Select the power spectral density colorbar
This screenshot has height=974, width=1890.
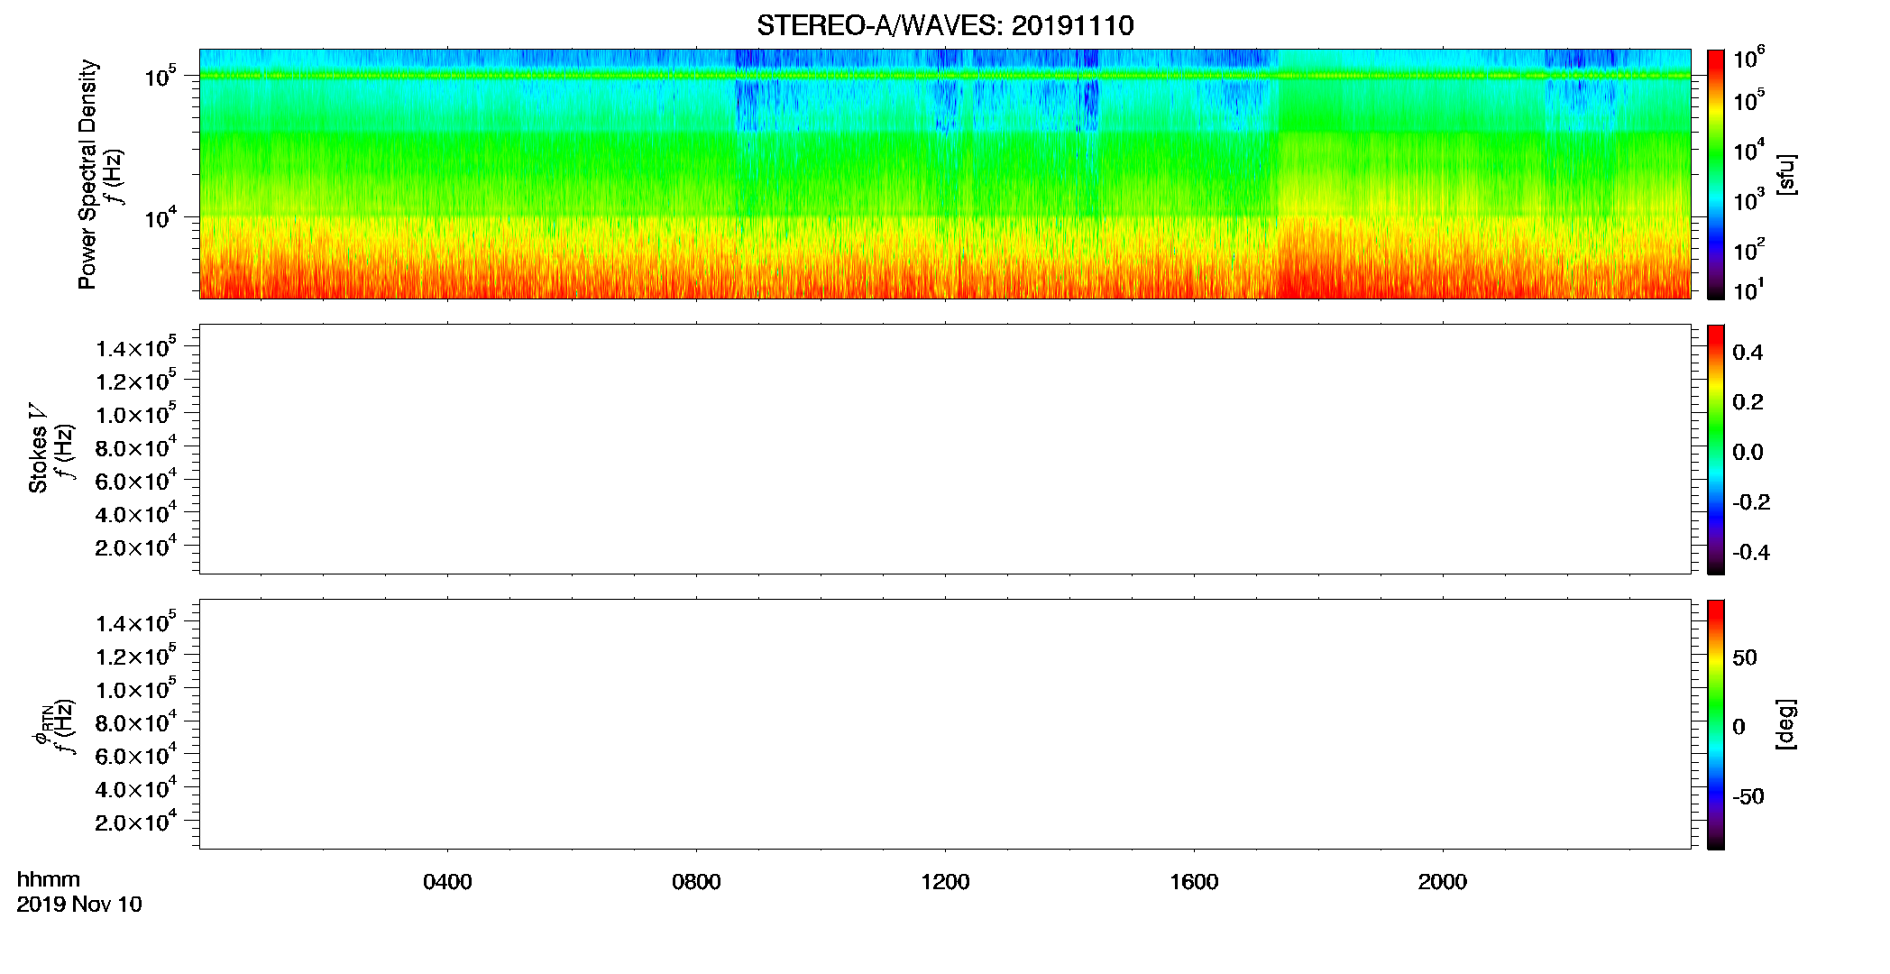point(1716,174)
